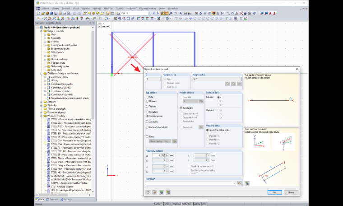Open the load case selector dropdown in toolbar
Image resolution: width=343 pixels, height=206 pixels.
click(150, 14)
